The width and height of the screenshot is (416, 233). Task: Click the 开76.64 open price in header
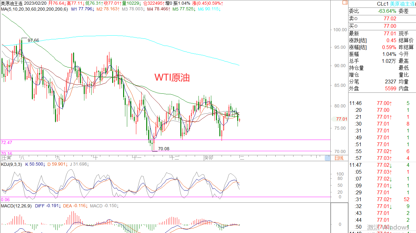(x=57, y=3)
